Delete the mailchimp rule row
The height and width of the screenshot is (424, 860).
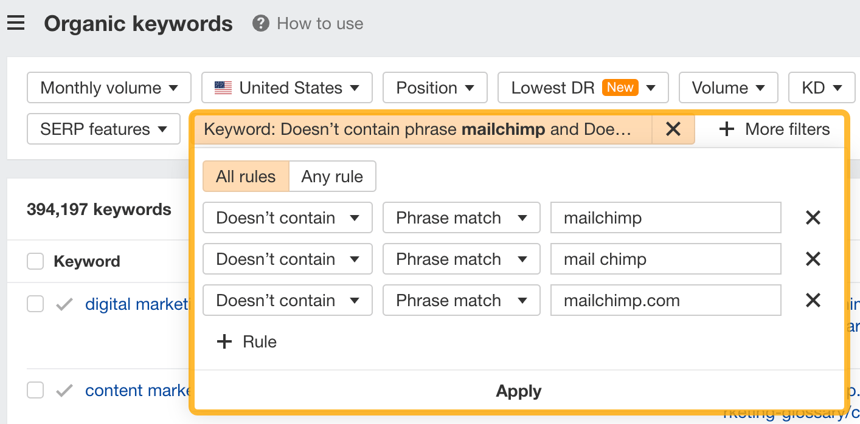click(x=813, y=217)
